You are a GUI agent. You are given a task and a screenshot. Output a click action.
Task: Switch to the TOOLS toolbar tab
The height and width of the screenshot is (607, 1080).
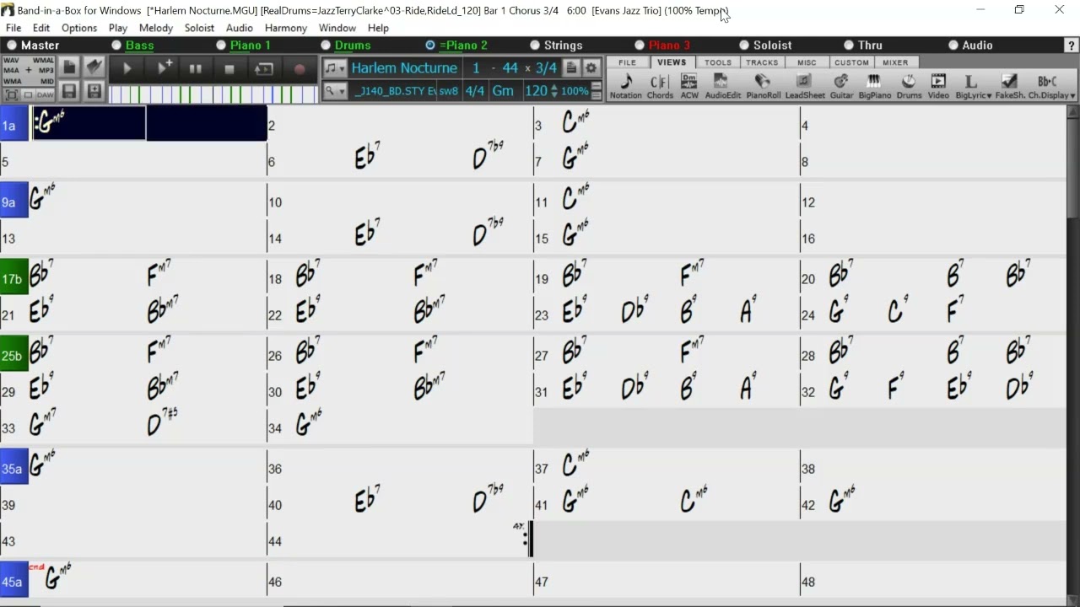click(x=718, y=62)
